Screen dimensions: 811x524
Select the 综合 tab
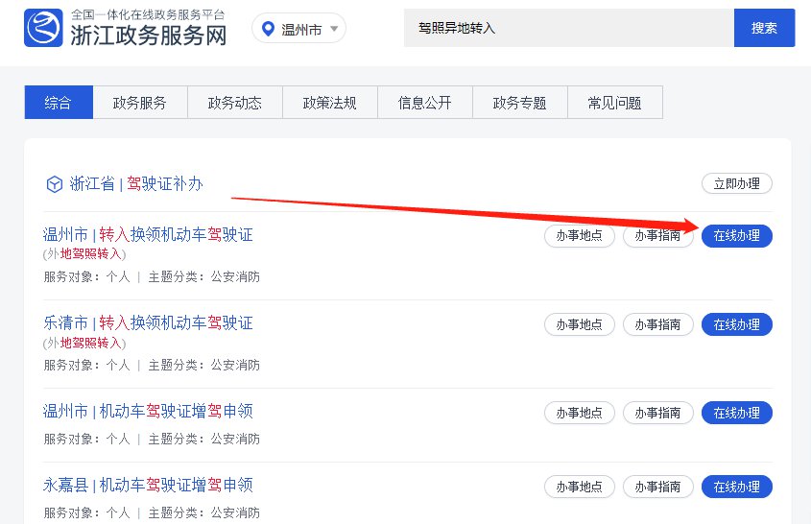click(59, 103)
